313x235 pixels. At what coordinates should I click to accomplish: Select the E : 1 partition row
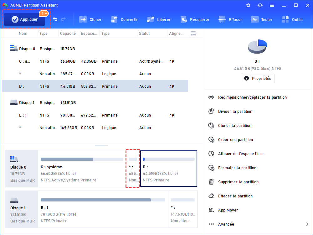[x=95, y=115]
